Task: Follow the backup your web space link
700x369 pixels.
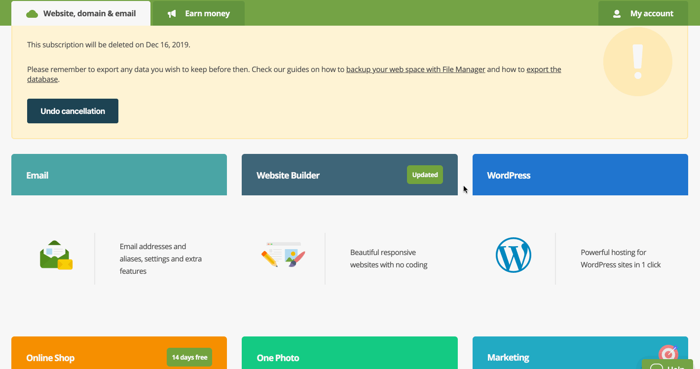Action: pyautogui.click(x=416, y=70)
